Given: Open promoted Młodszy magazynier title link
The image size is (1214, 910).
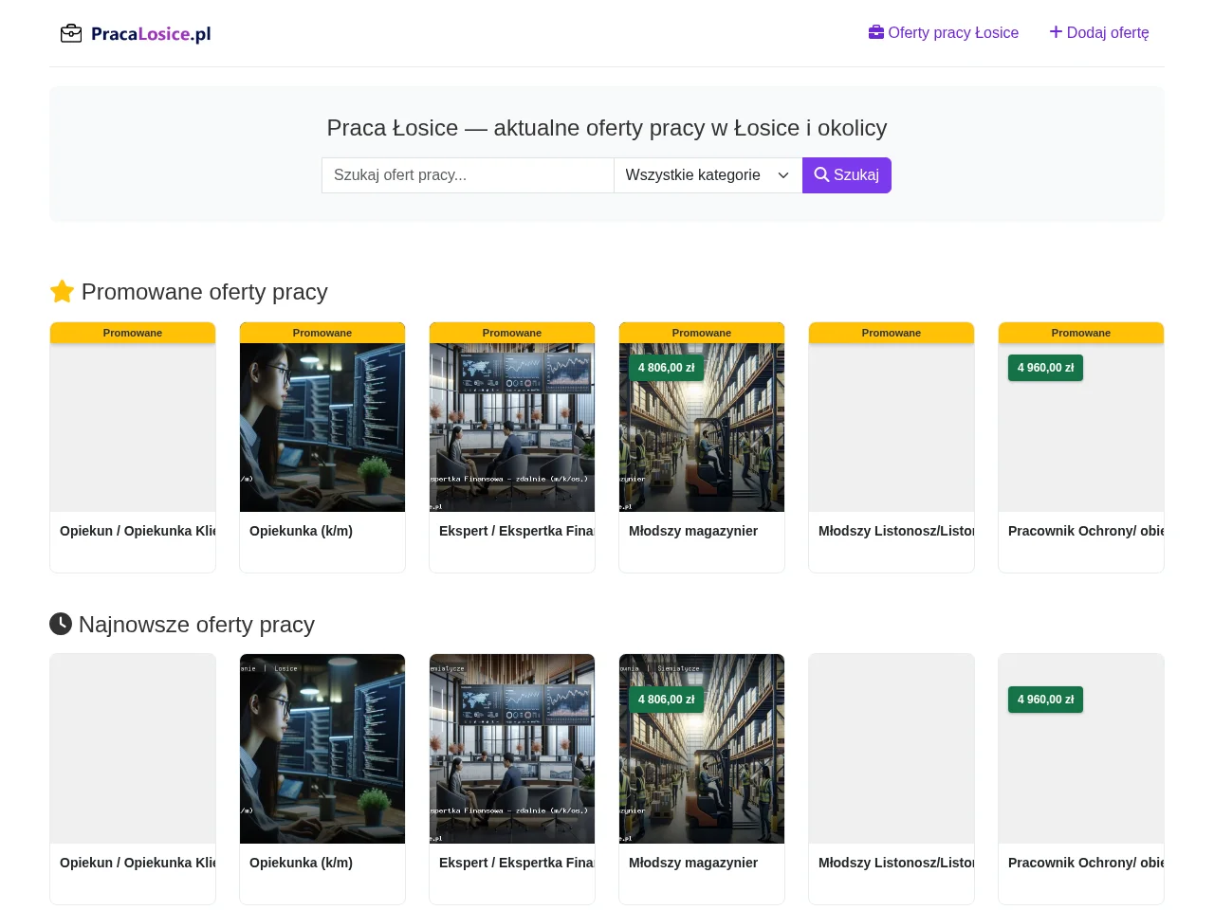Looking at the screenshot, I should point(693,531).
